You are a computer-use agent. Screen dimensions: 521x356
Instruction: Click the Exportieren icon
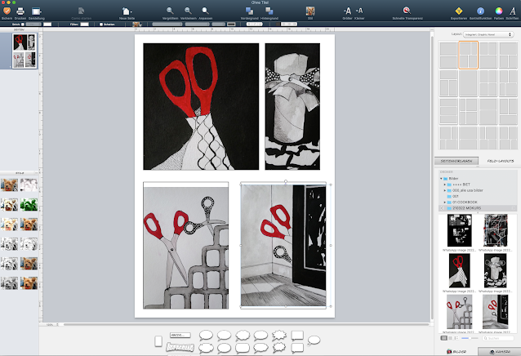click(x=459, y=11)
